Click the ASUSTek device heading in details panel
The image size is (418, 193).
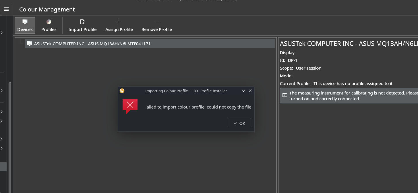[x=349, y=44]
